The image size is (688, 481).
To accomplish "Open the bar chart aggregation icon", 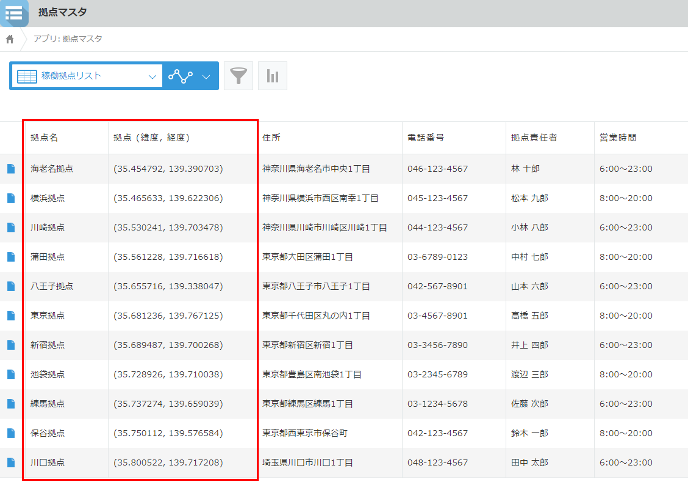I will [x=272, y=76].
